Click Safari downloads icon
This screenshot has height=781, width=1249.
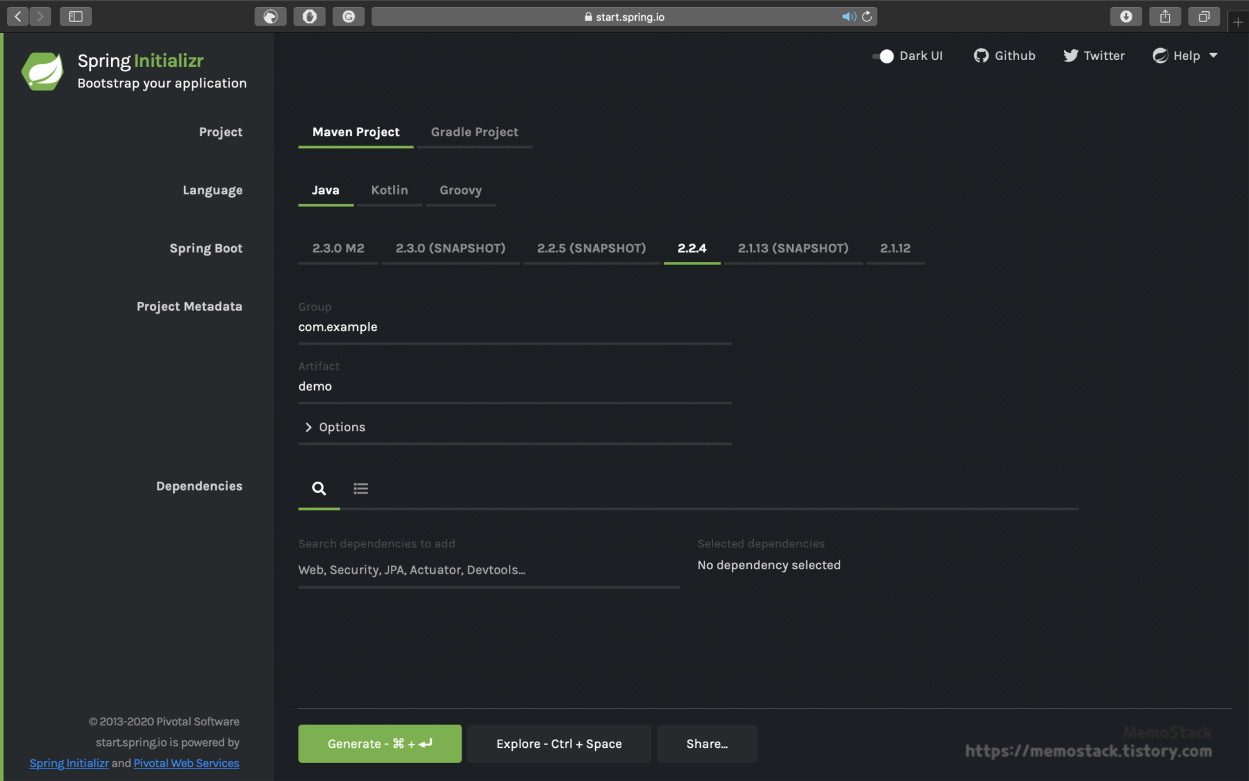coord(1125,17)
